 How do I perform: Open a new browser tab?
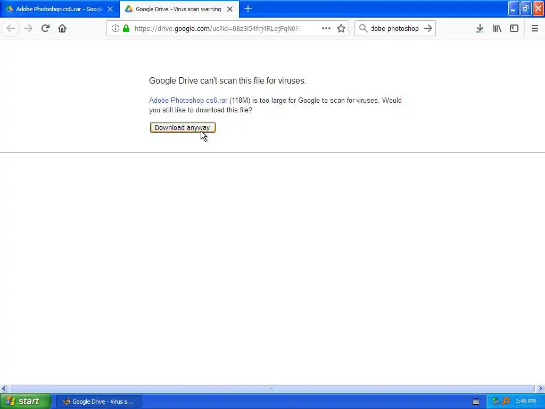coord(248,9)
